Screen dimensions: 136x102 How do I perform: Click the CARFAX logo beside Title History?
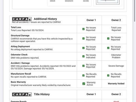[22, 94]
